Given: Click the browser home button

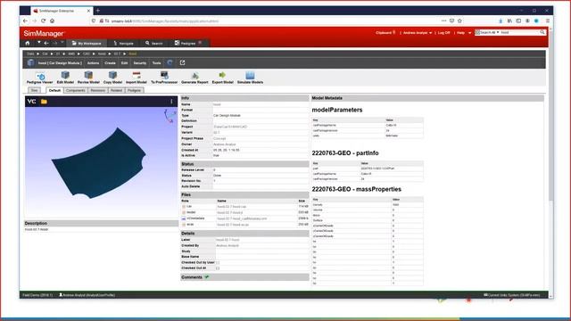Looking at the screenshot, I should [53, 21].
